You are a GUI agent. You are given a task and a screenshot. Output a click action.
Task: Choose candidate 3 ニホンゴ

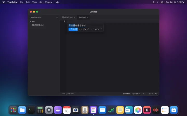[96, 29]
